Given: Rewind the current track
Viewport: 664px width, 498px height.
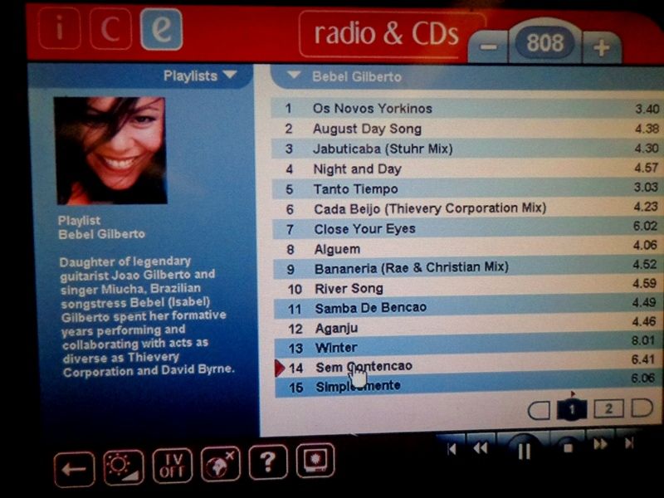Looking at the screenshot, I should pos(481,448).
